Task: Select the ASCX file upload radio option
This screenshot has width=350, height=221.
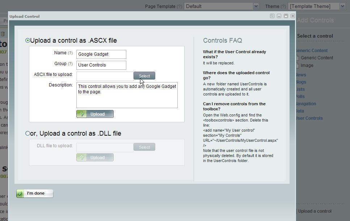Action: tap(28, 41)
